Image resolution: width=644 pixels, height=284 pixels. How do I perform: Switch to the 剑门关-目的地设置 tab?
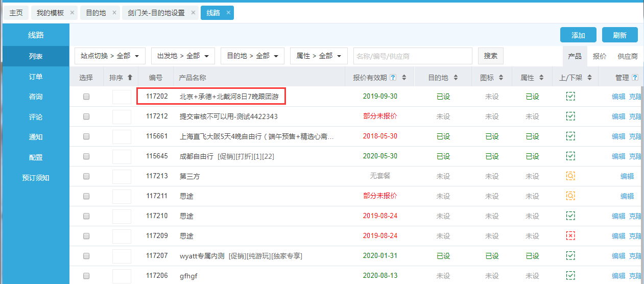click(156, 13)
